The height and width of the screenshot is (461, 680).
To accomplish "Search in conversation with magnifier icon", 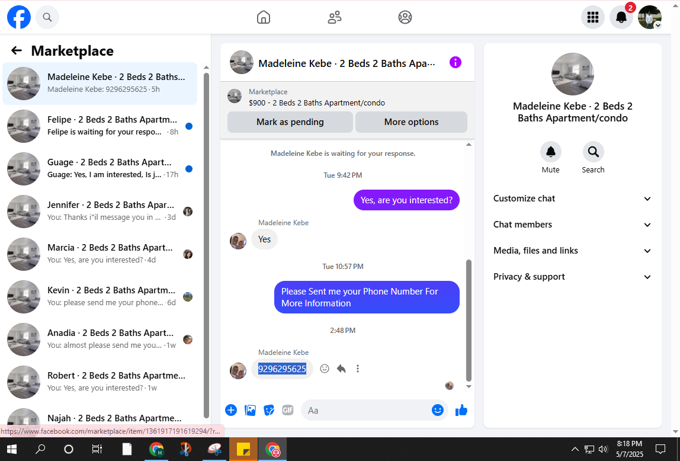I will click(x=594, y=152).
